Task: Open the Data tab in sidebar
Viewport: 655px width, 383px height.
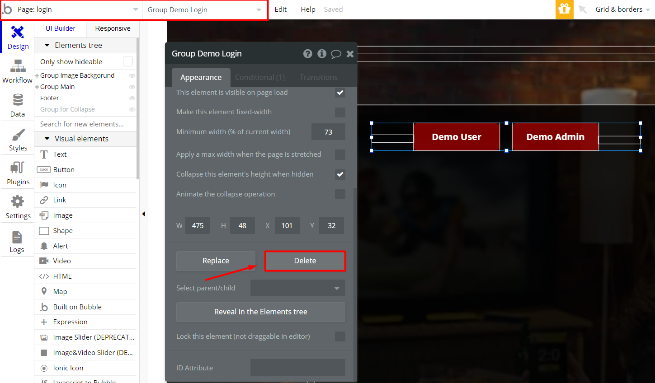Action: (x=18, y=105)
